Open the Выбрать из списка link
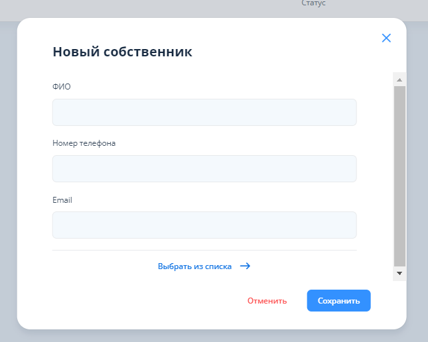This screenshot has width=428, height=342. [x=194, y=266]
